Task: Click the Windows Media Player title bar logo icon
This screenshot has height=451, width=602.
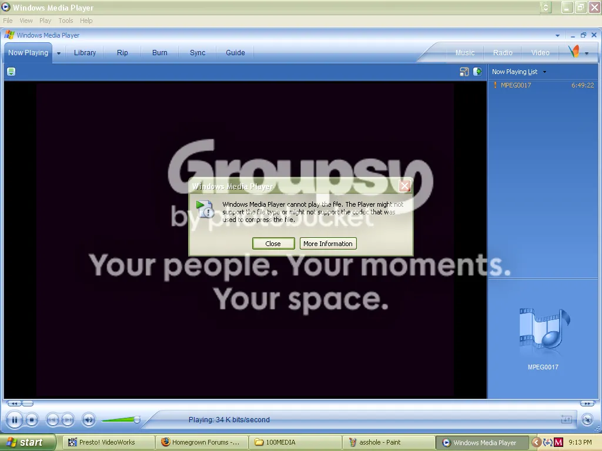Action: pyautogui.click(x=6, y=7)
